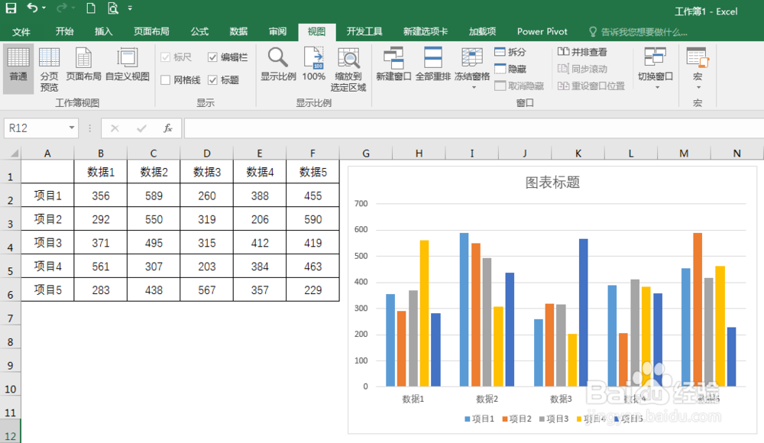Screen dimensions: 764x443
Task: Open the Customize Quick Access Toolbar arrow
Action: (130, 8)
